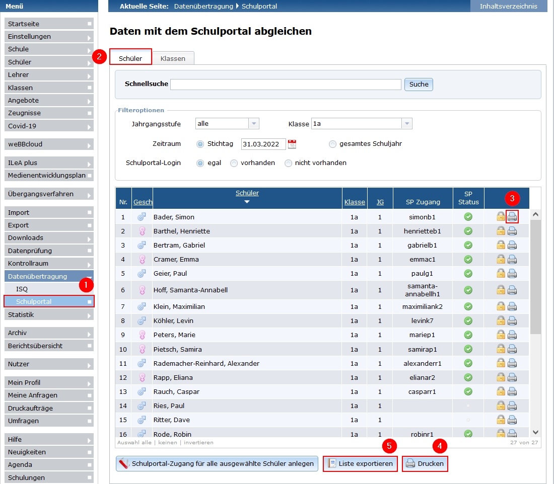Select the vorhanden login radio option
Viewport: 554px width, 484px height.
[234, 163]
